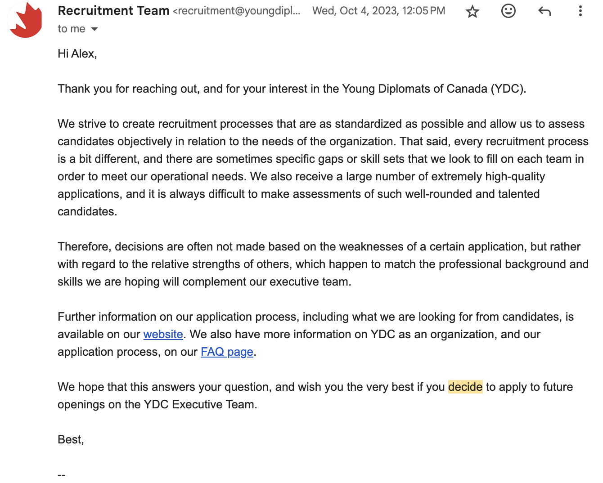Expand recipient details arrow beside "to me"
603x483 pixels.
pyautogui.click(x=94, y=29)
